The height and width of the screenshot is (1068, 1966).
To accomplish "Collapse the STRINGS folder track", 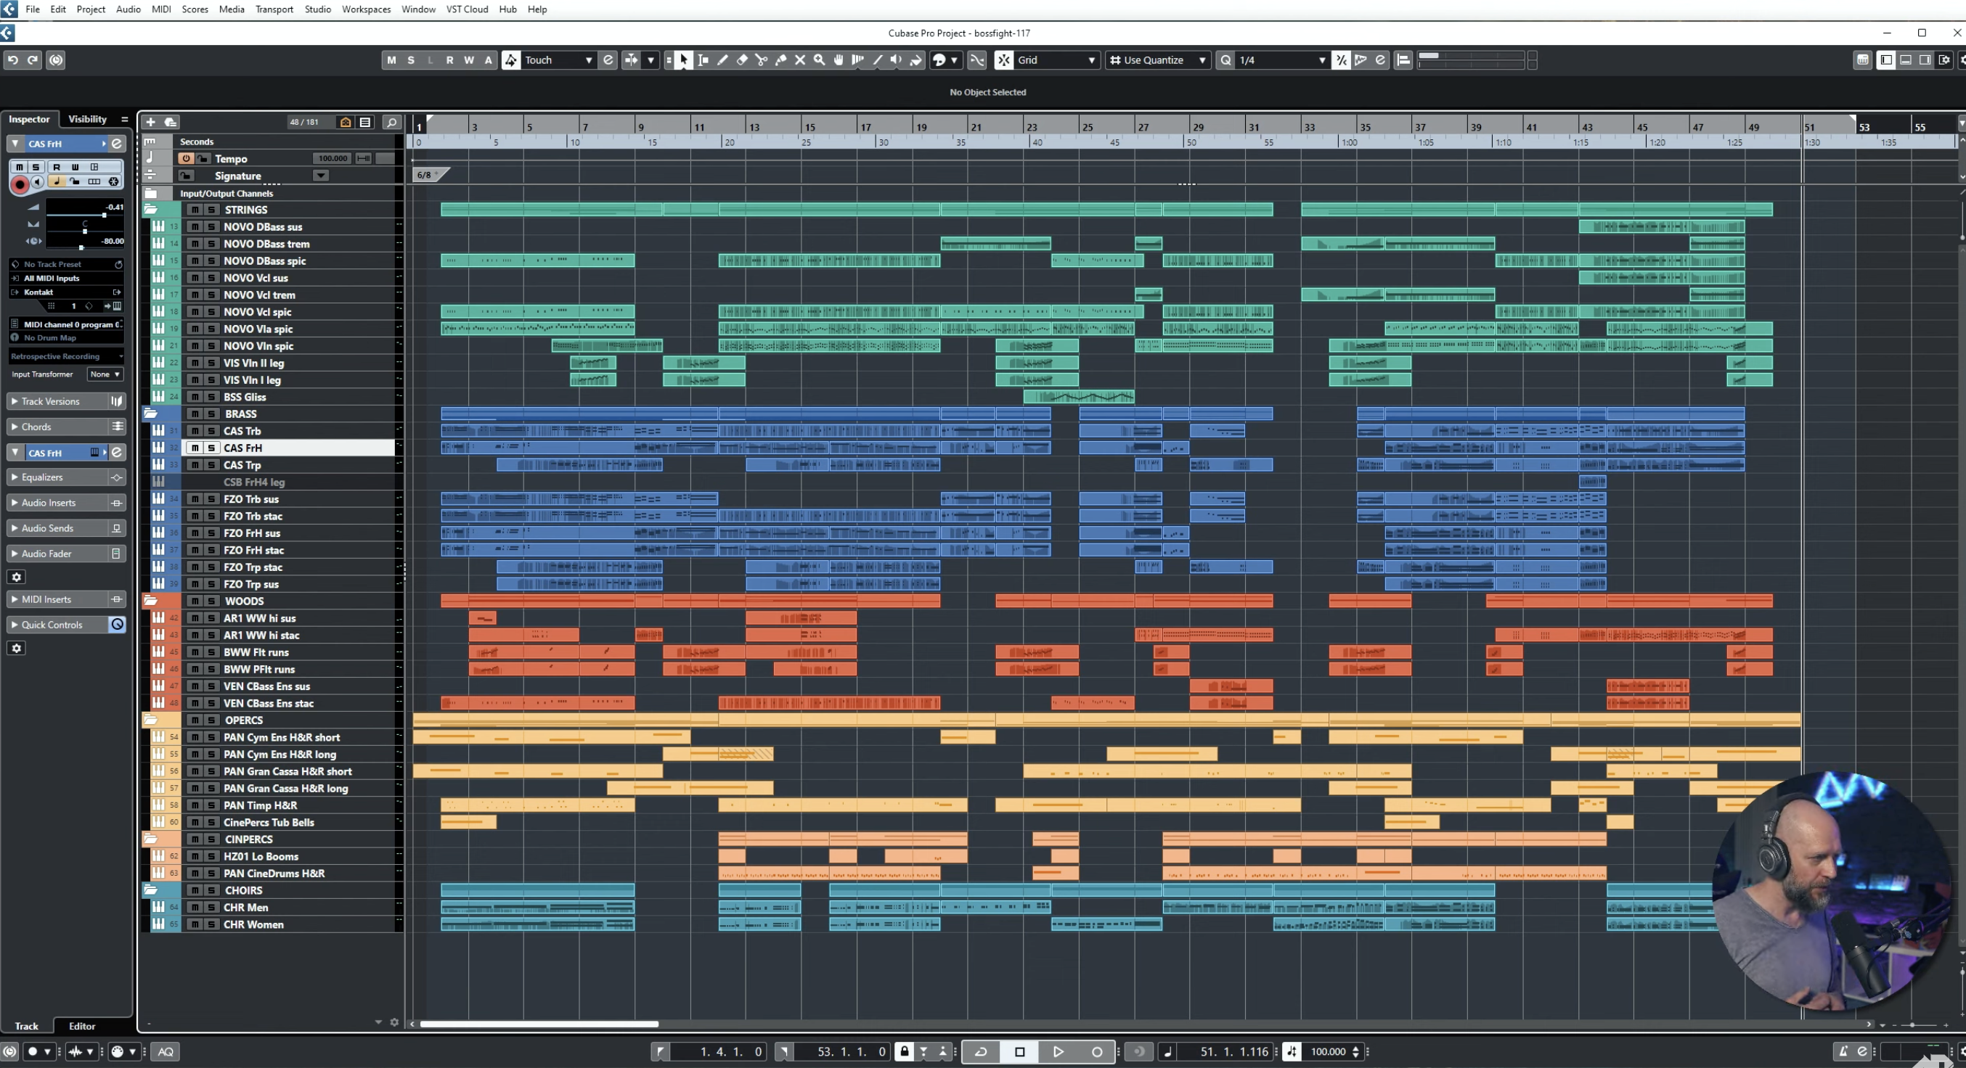I will [151, 210].
